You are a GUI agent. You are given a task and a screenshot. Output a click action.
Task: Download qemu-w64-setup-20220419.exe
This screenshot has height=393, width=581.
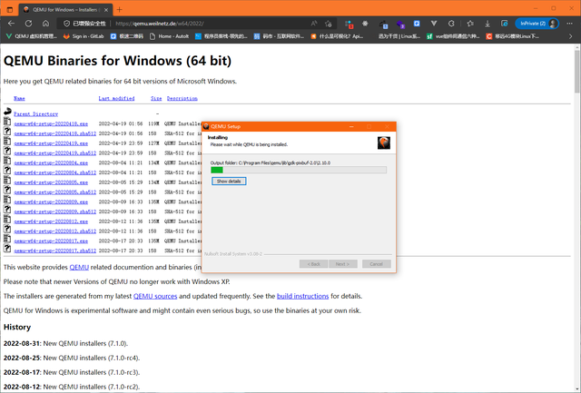[x=51, y=143]
